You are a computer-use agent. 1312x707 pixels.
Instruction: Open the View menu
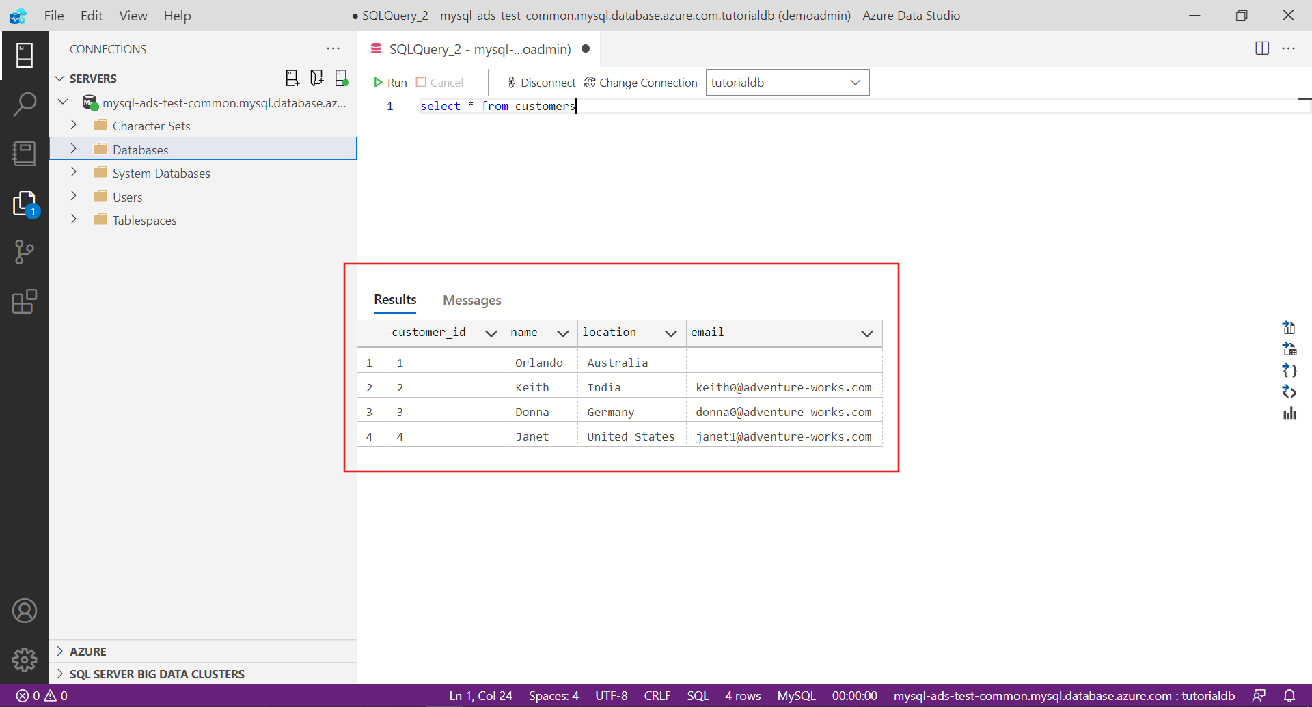133,16
